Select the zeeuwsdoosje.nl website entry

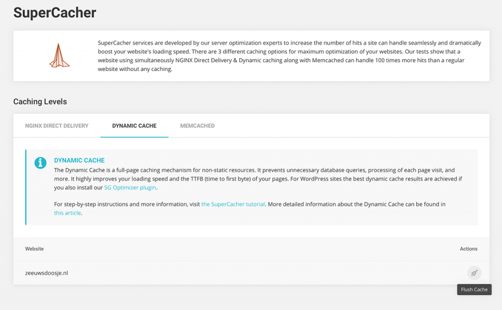[x=47, y=273]
